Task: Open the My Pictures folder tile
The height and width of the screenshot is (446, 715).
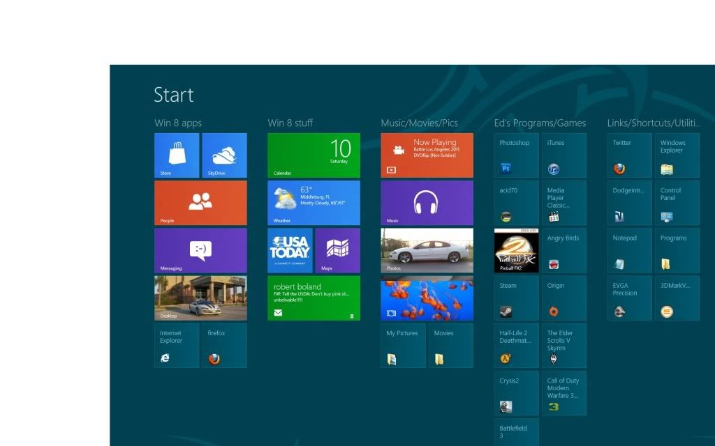Action: [x=403, y=346]
